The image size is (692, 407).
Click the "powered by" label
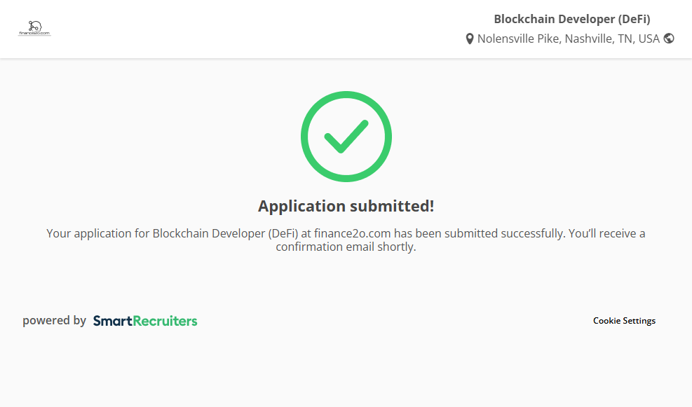[54, 321]
